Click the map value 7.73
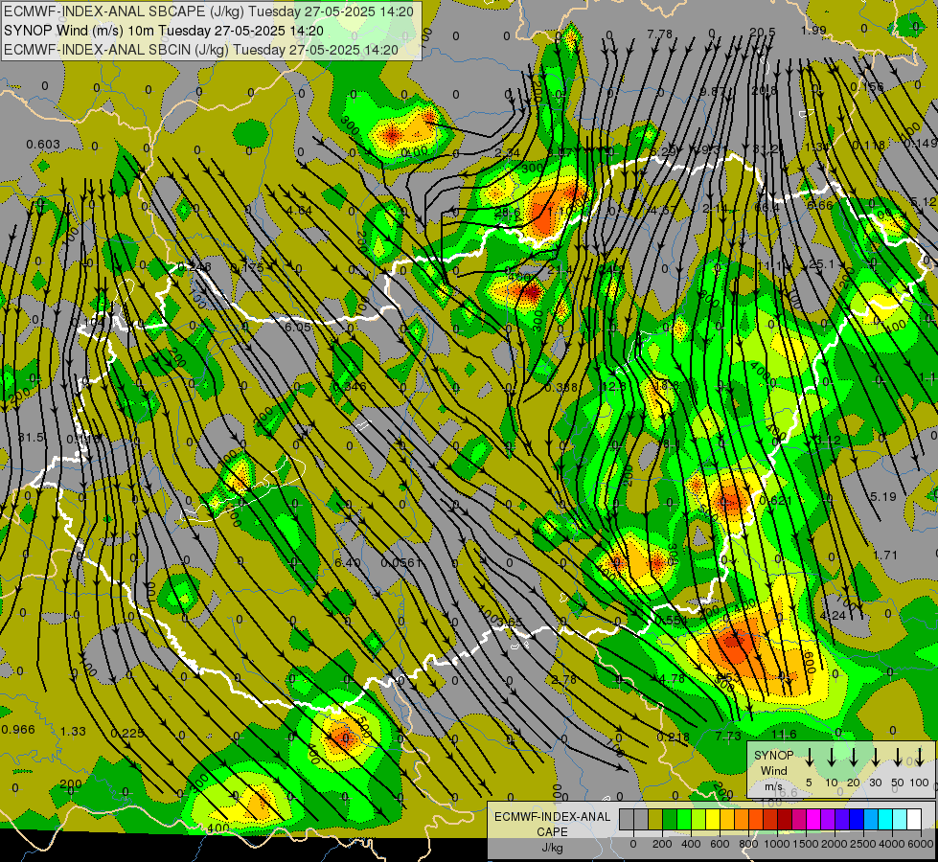The width and height of the screenshot is (938, 862). pos(728,737)
